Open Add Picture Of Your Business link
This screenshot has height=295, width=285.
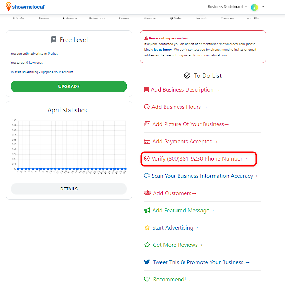(x=191, y=124)
